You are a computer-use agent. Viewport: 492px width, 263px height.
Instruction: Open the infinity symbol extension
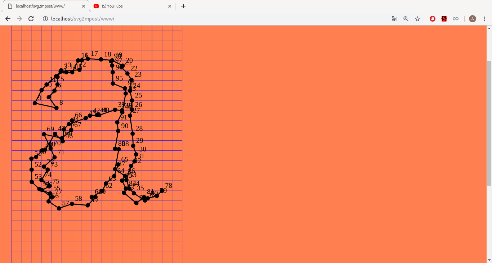456,19
